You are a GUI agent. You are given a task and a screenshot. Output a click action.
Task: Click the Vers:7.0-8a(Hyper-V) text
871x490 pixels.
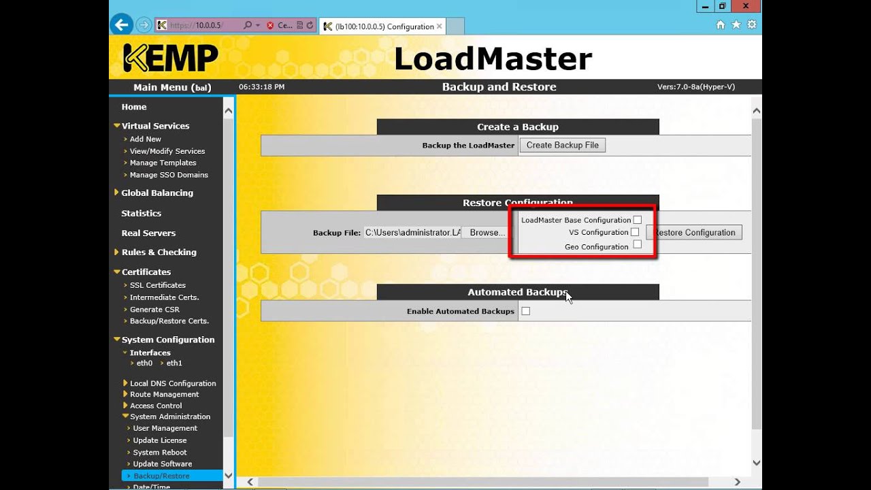[x=695, y=86]
